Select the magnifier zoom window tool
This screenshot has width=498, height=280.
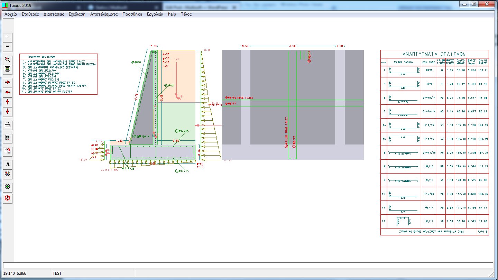click(x=8, y=59)
